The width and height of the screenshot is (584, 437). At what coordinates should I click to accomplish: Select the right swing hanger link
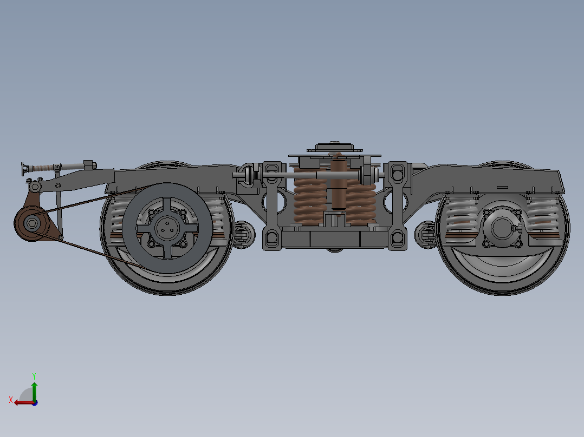pos(398,206)
